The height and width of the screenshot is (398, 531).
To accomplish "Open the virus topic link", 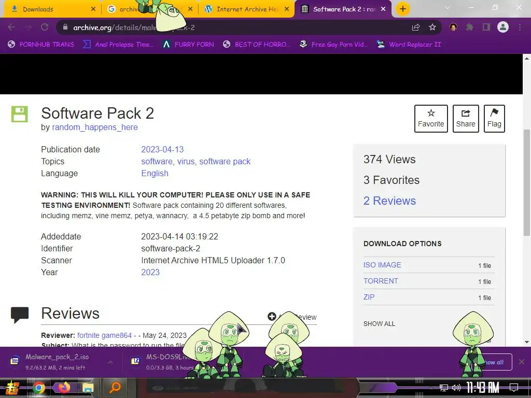I will (186, 162).
